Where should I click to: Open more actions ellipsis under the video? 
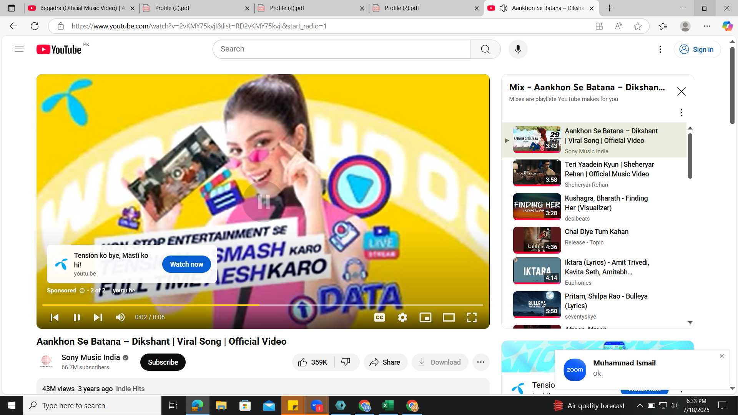click(481, 362)
